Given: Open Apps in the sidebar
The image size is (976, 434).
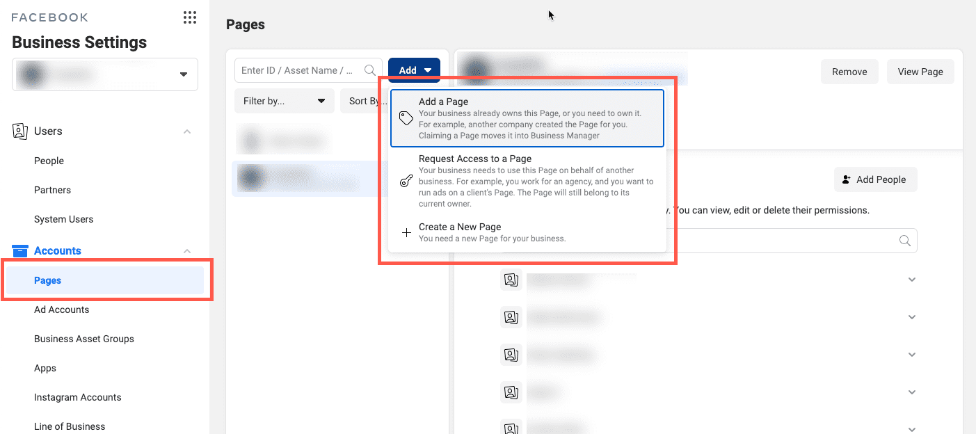Looking at the screenshot, I should (45, 368).
